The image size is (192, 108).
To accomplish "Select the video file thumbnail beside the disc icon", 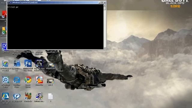I will [50, 81].
